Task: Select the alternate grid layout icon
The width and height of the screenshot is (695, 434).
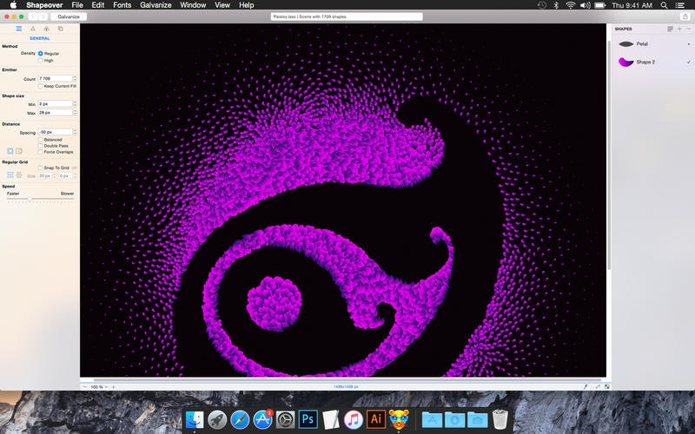Action: click(19, 175)
